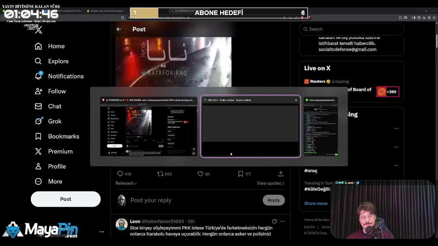Open Leon's profile avatar
The image size is (438, 246).
121,224
